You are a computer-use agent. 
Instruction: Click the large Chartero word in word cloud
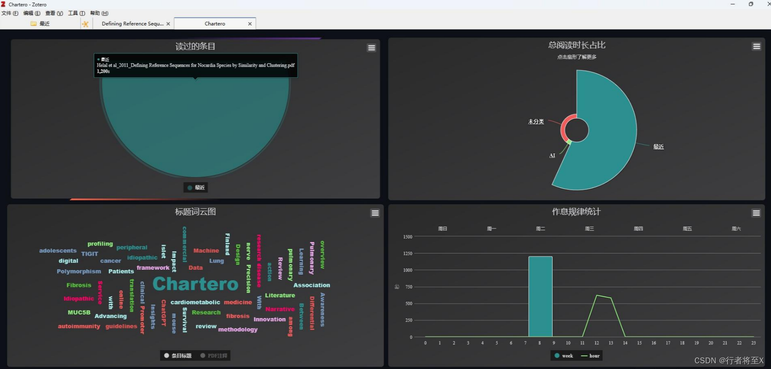[195, 284]
